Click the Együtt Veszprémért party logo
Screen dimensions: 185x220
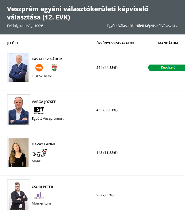click(x=39, y=110)
